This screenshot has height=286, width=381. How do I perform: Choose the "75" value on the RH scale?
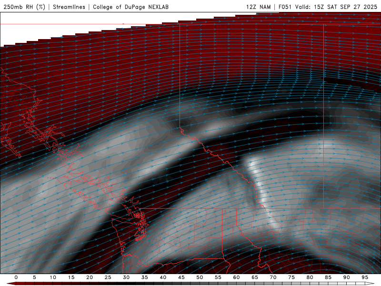point(291,277)
